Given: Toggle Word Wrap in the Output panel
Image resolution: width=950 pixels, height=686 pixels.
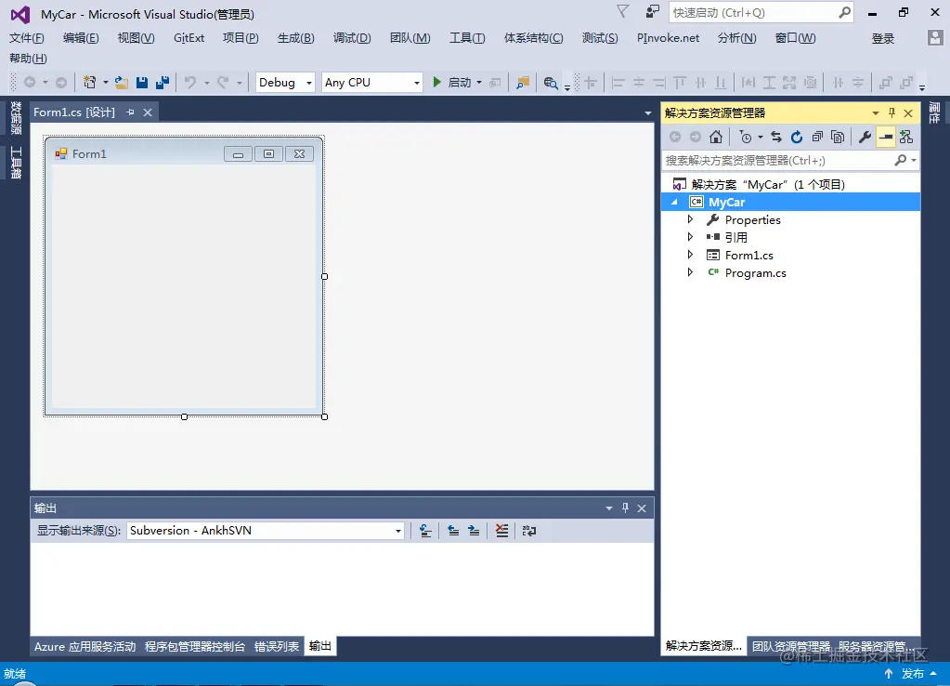Looking at the screenshot, I should pos(529,531).
